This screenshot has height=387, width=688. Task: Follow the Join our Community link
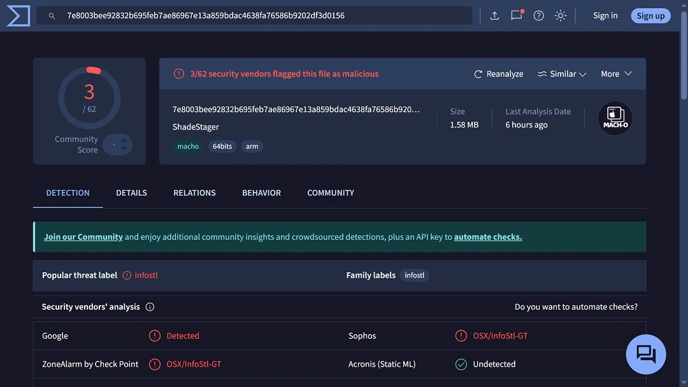(x=83, y=236)
